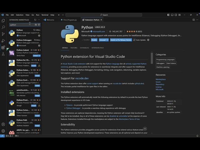Toggle bottom panel layout icon
Image resolution: width=200 pixels, height=150 pixels.
(172, 15)
